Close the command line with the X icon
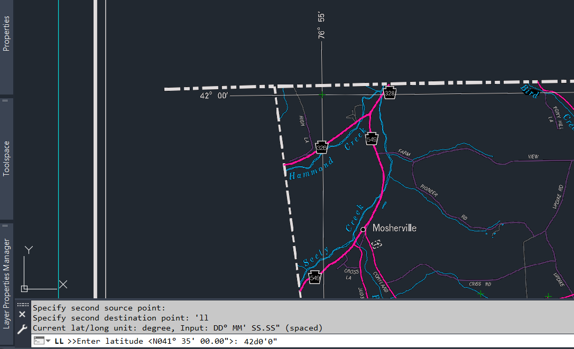This screenshot has width=574, height=349. (22, 314)
